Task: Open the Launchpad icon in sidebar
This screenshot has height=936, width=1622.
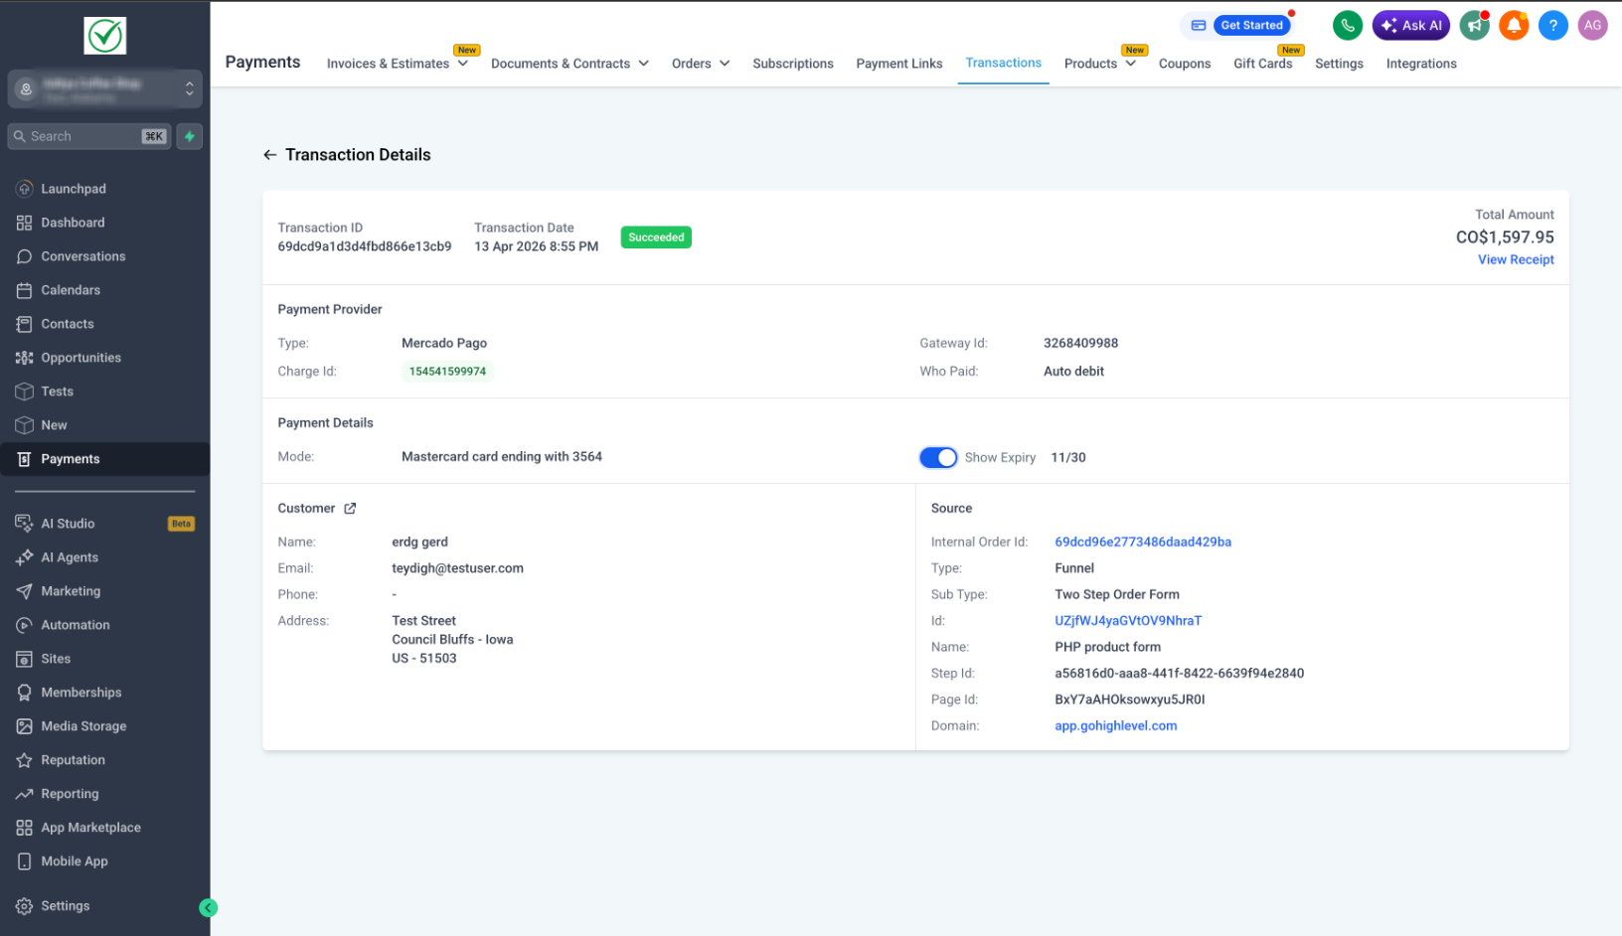Action: coord(25,189)
